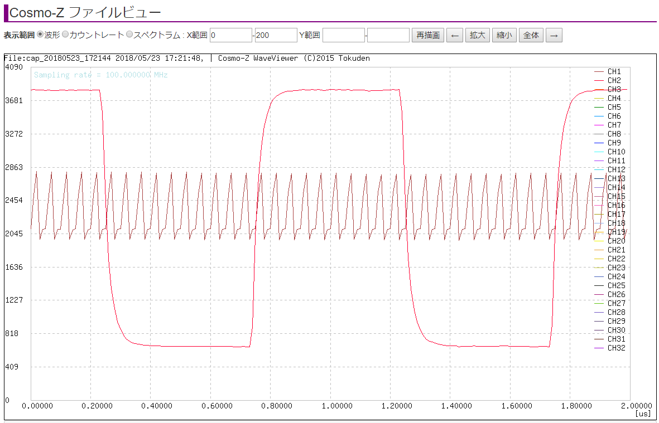
Task: Click the CH8 legend color line
Action: click(599, 134)
